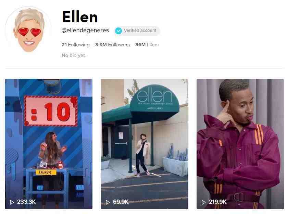Image resolution: width=288 pixels, height=214 pixels.
Task: Click the LAUREN name sign in video
Action: click(x=45, y=172)
